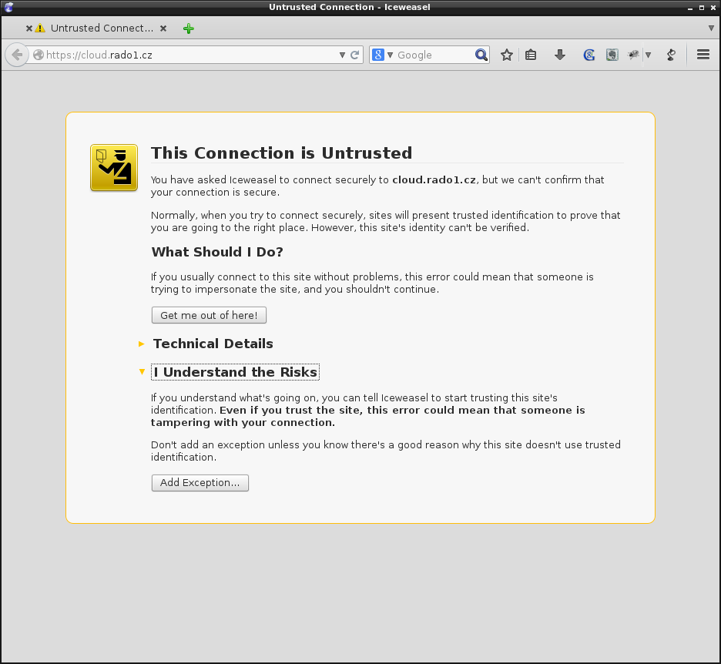Click the site identity globe icon
Image resolution: width=721 pixels, height=664 pixels.
[39, 55]
